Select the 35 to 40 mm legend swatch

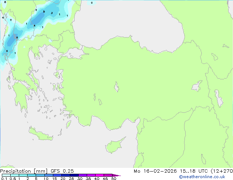[91, 175]
